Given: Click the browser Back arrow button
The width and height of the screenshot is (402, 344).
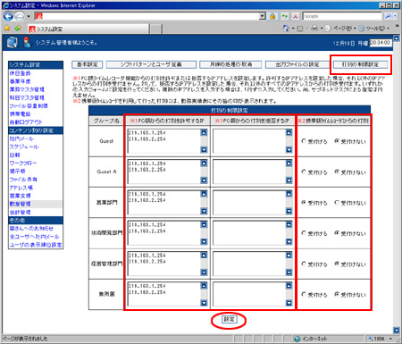Looking at the screenshot, I should tap(8, 16).
